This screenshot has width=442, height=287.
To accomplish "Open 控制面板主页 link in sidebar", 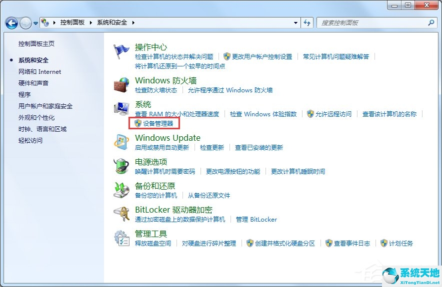I will (36, 43).
